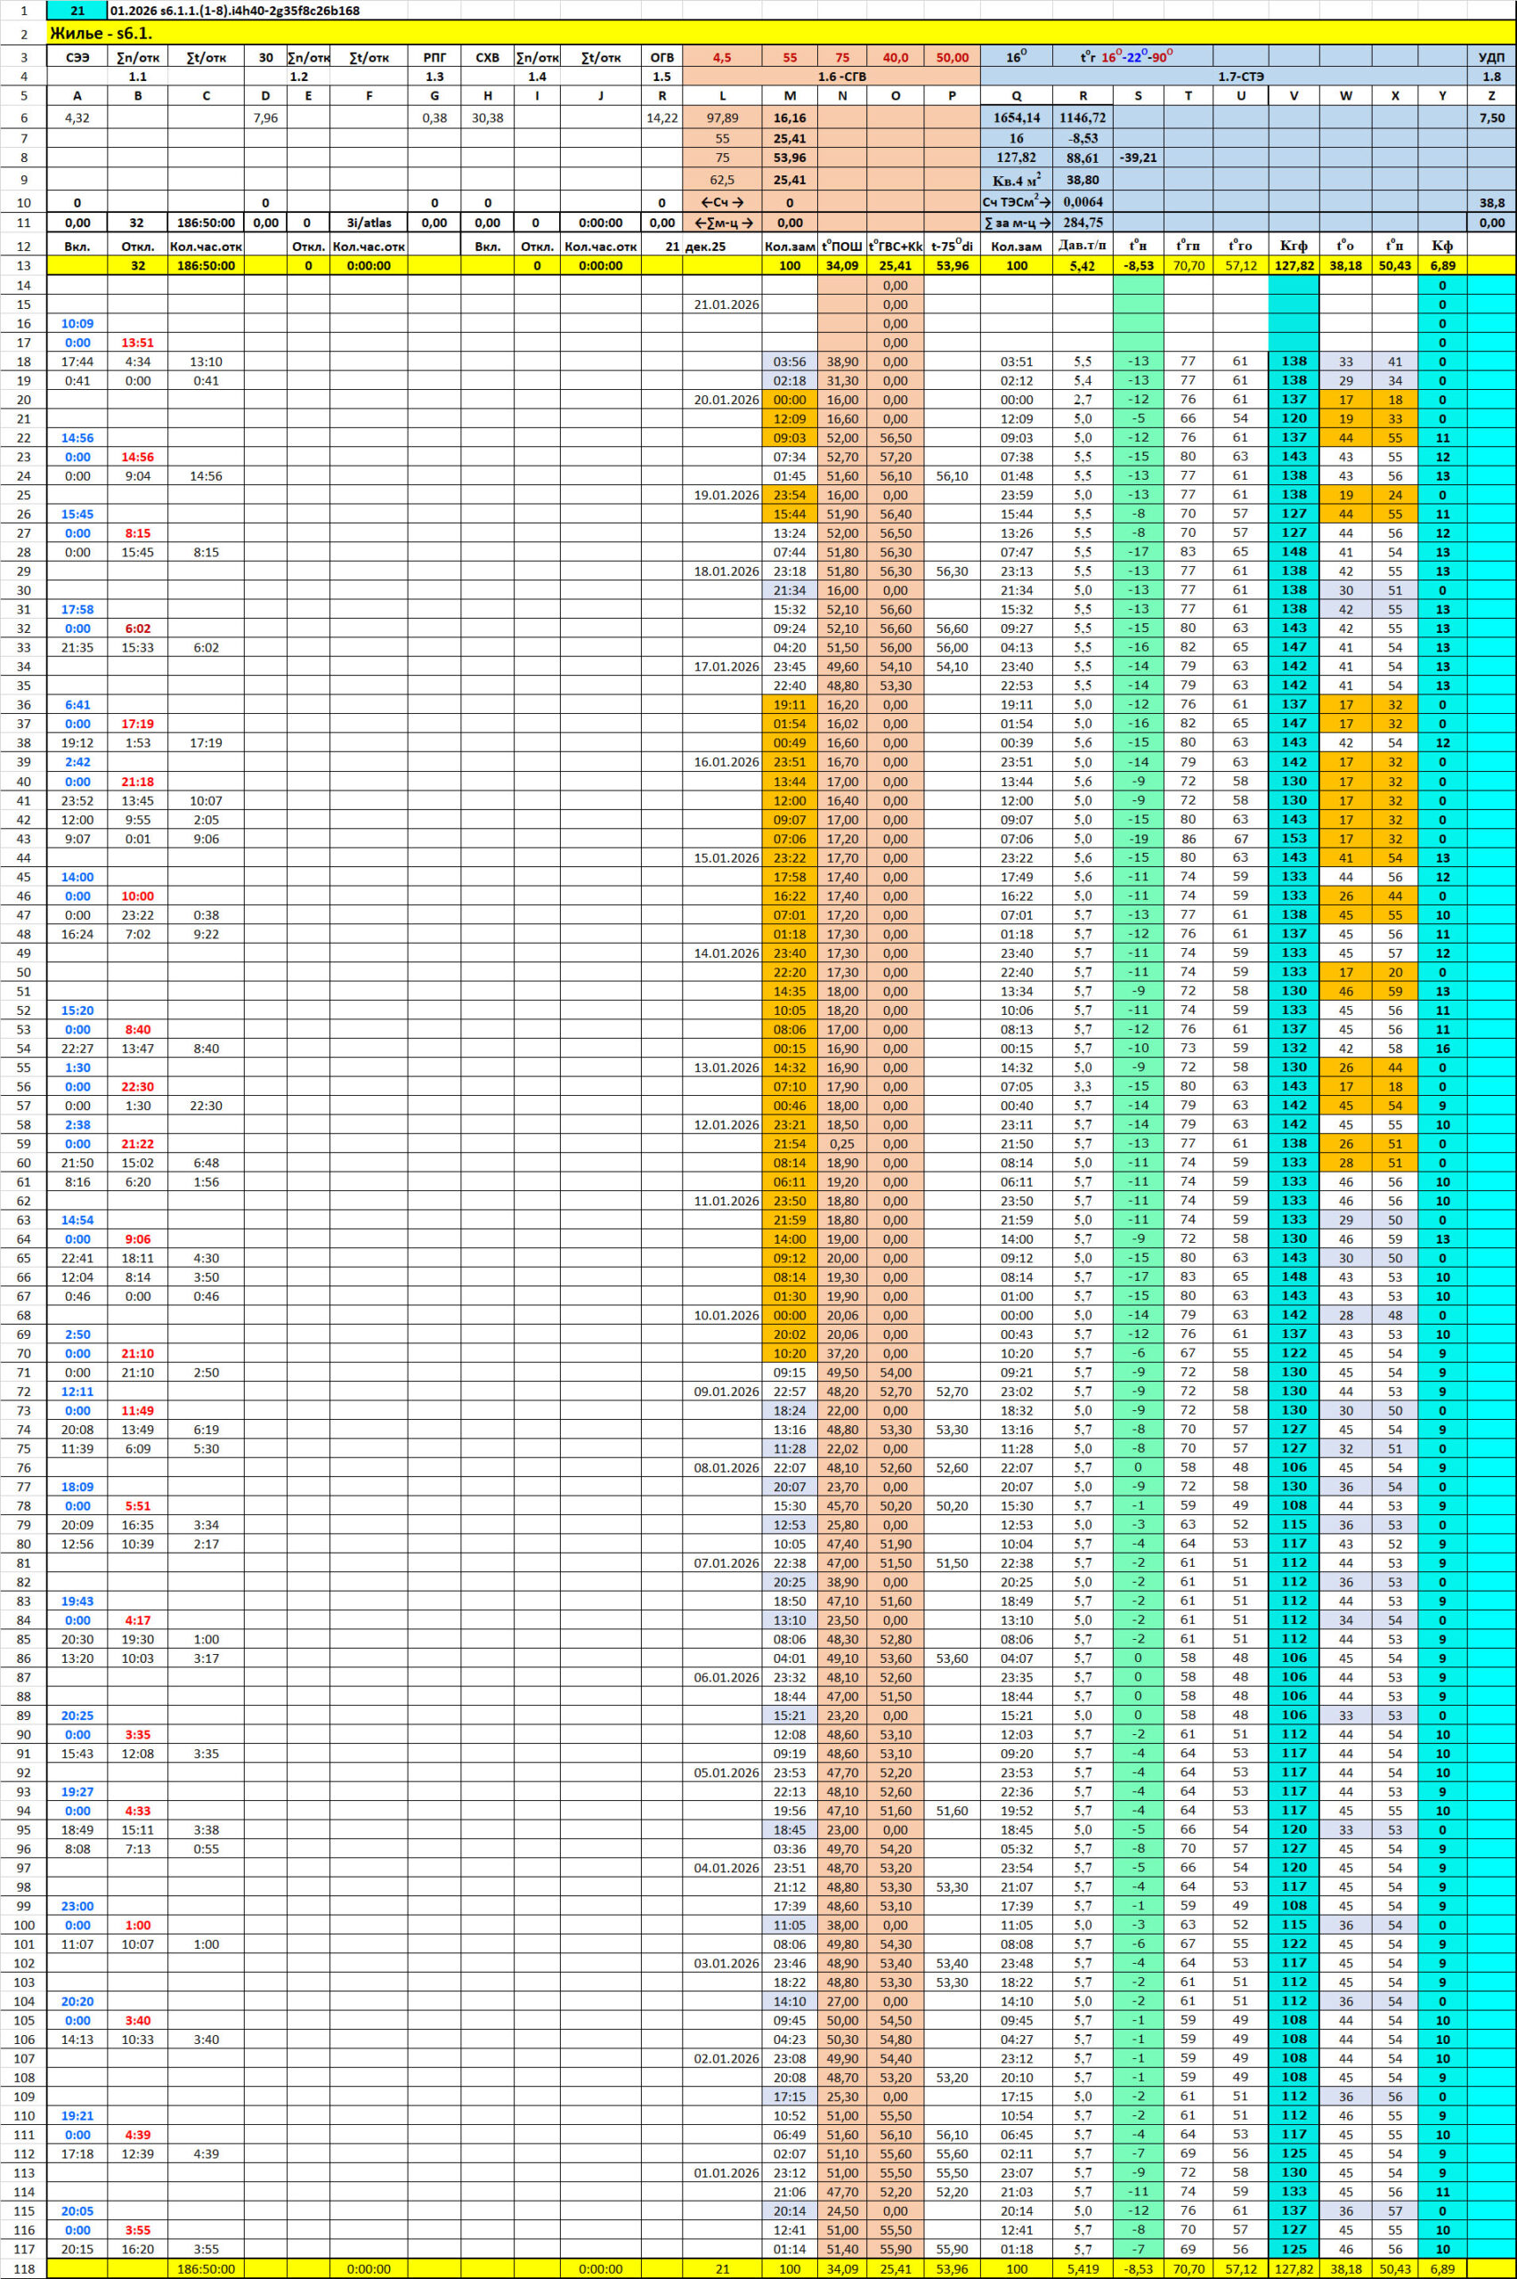Click the cell showing -39,21
Viewport: 1517px width, 2279px height.
pyautogui.click(x=1138, y=158)
